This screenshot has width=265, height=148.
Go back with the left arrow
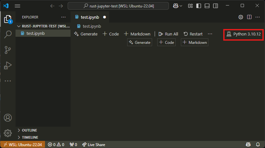coord(52,6)
